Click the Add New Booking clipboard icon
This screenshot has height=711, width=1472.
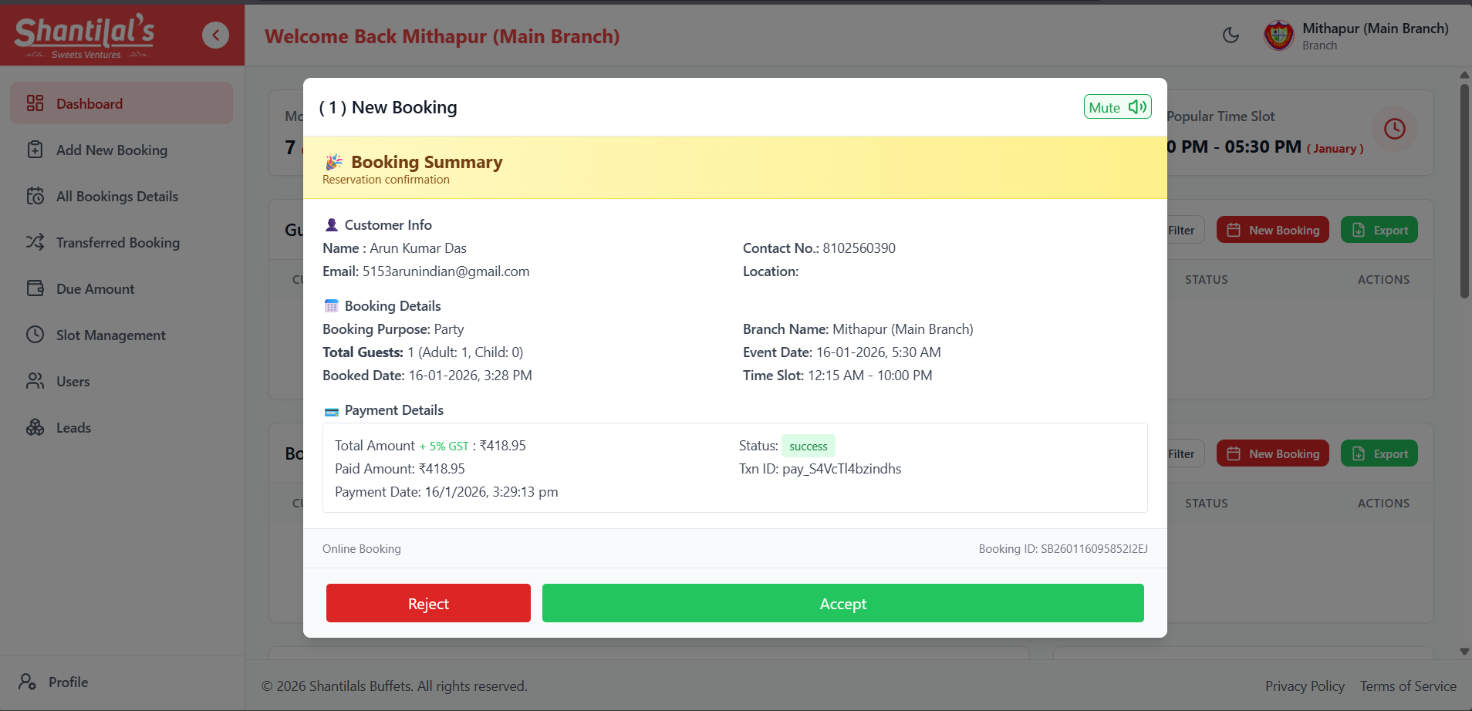tap(35, 150)
